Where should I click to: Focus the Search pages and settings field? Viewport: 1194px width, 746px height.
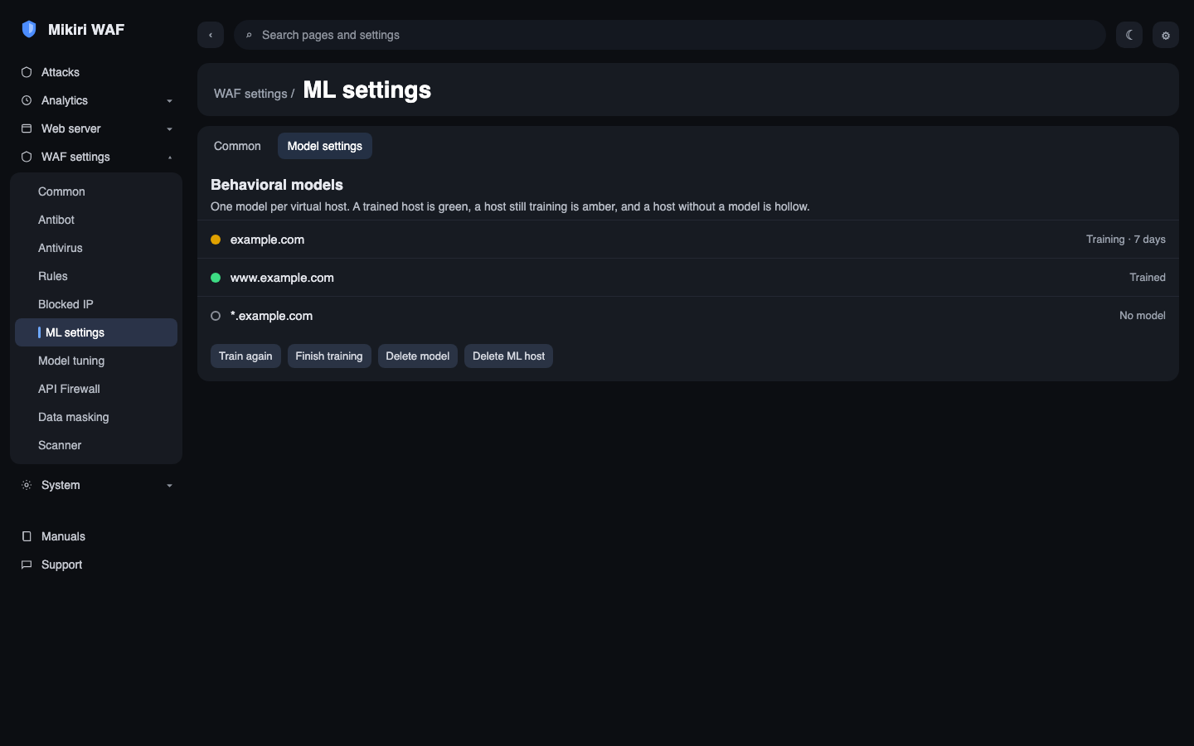tap(670, 35)
